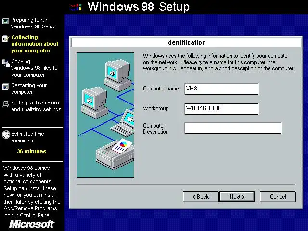The width and height of the screenshot is (308, 231).
Task: Click the "Estimated time remaining:" label
Action: (x=27, y=137)
